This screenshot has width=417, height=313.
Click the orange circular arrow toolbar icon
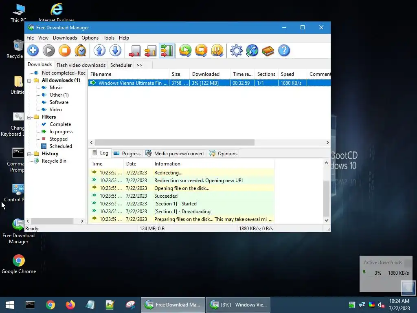(201, 51)
